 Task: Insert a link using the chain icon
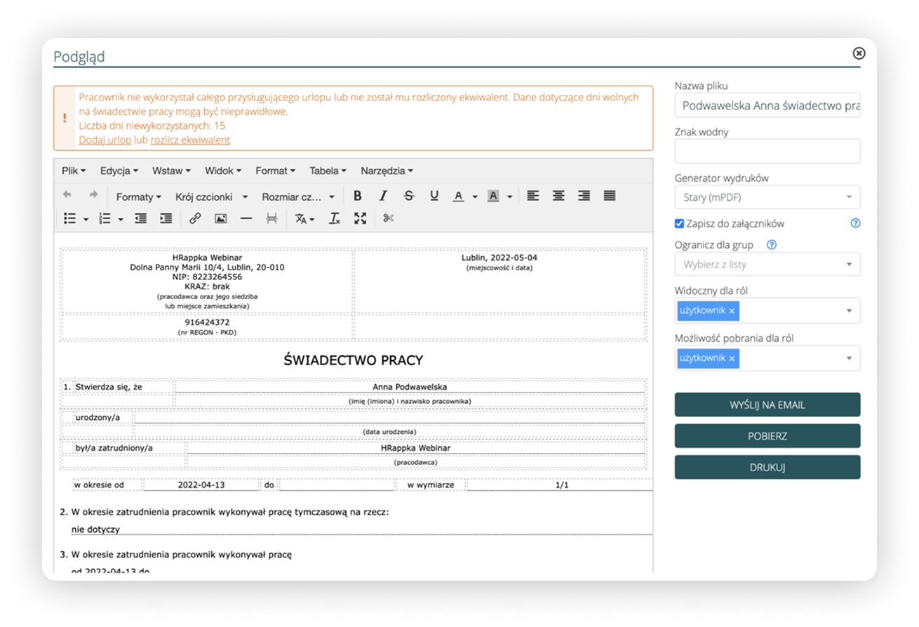[x=195, y=219]
